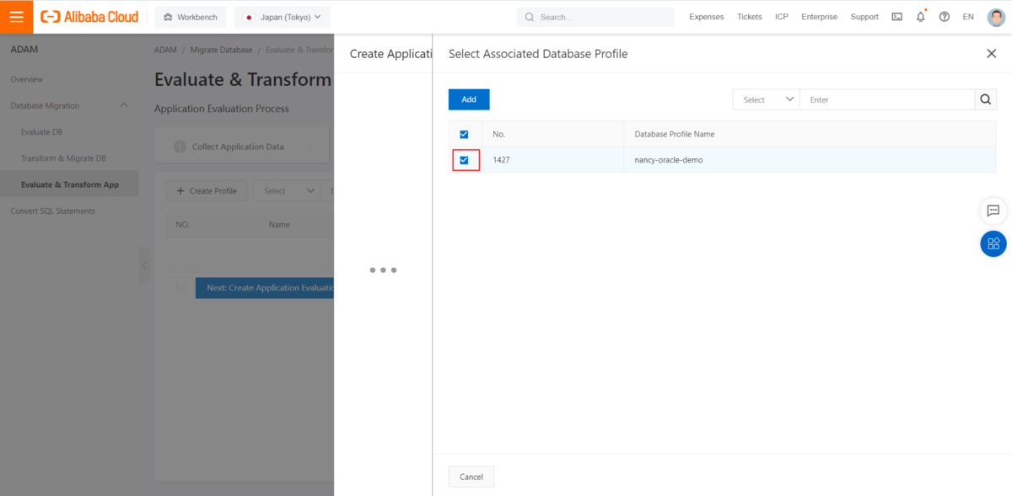Open the Enterprise menu
The height and width of the screenshot is (496, 1012).
[819, 17]
